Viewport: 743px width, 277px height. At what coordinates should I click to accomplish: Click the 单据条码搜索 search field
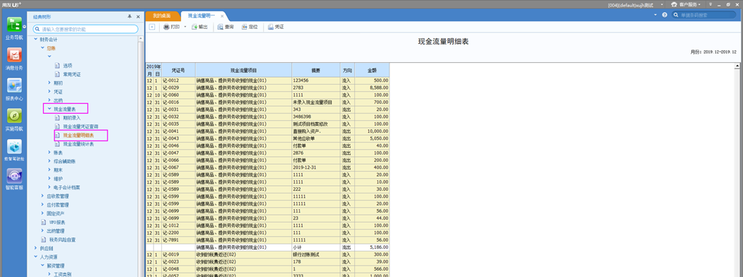pyautogui.click(x=705, y=15)
